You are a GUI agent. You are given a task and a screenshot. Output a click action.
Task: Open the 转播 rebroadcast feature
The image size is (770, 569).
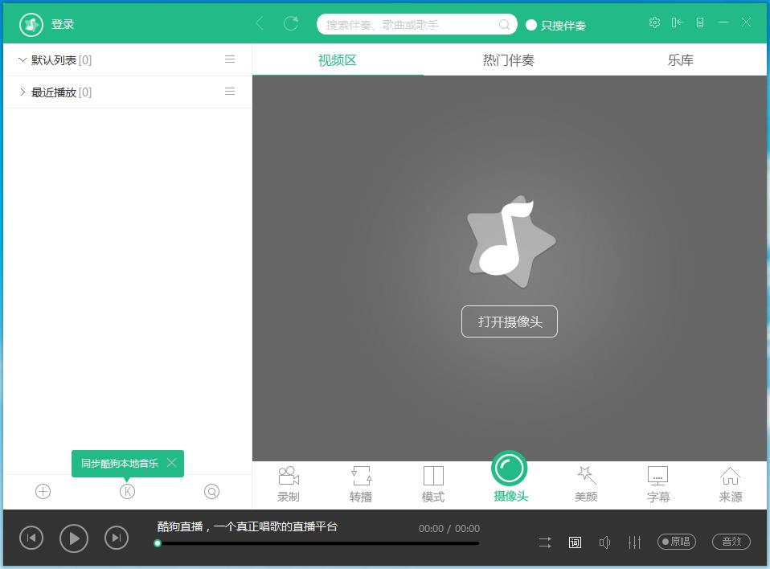click(360, 482)
